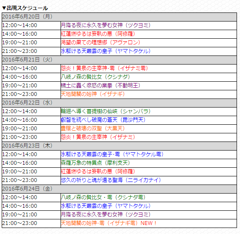Image resolution: width=240 pixels, height=234 pixels.
Task: Click the イザナギ entry on June 21
Action: [x=93, y=94]
